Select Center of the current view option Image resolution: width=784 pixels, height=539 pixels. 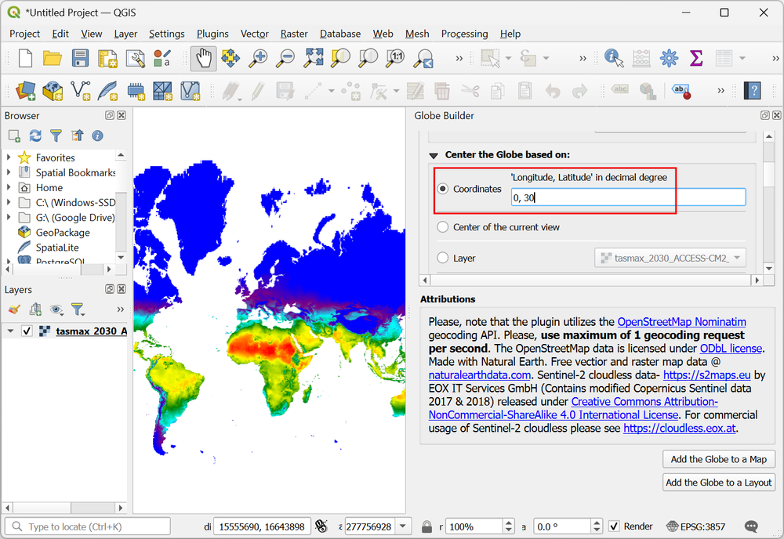click(x=442, y=226)
